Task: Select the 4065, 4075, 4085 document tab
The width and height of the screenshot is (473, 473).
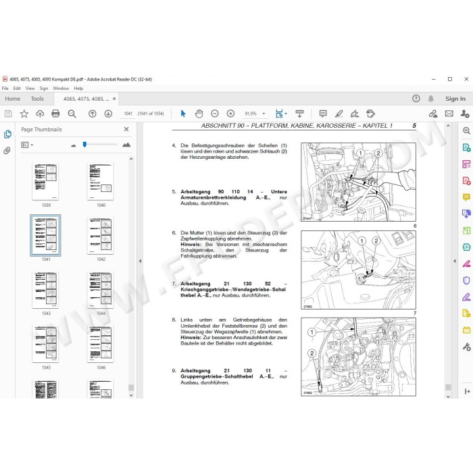Action: pos(86,99)
